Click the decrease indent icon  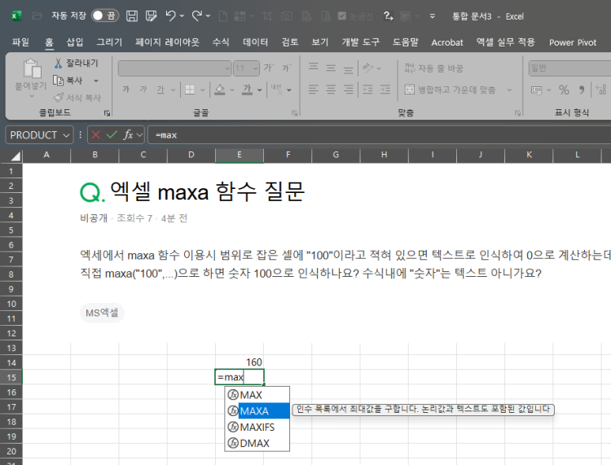point(367,90)
